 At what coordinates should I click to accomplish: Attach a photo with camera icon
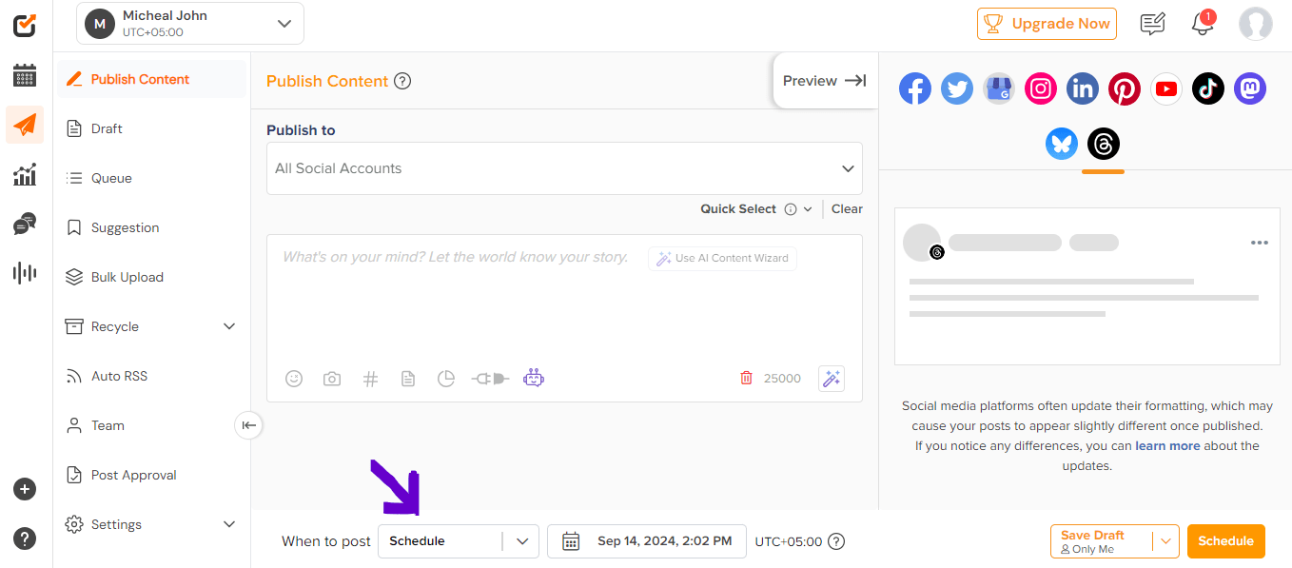332,379
